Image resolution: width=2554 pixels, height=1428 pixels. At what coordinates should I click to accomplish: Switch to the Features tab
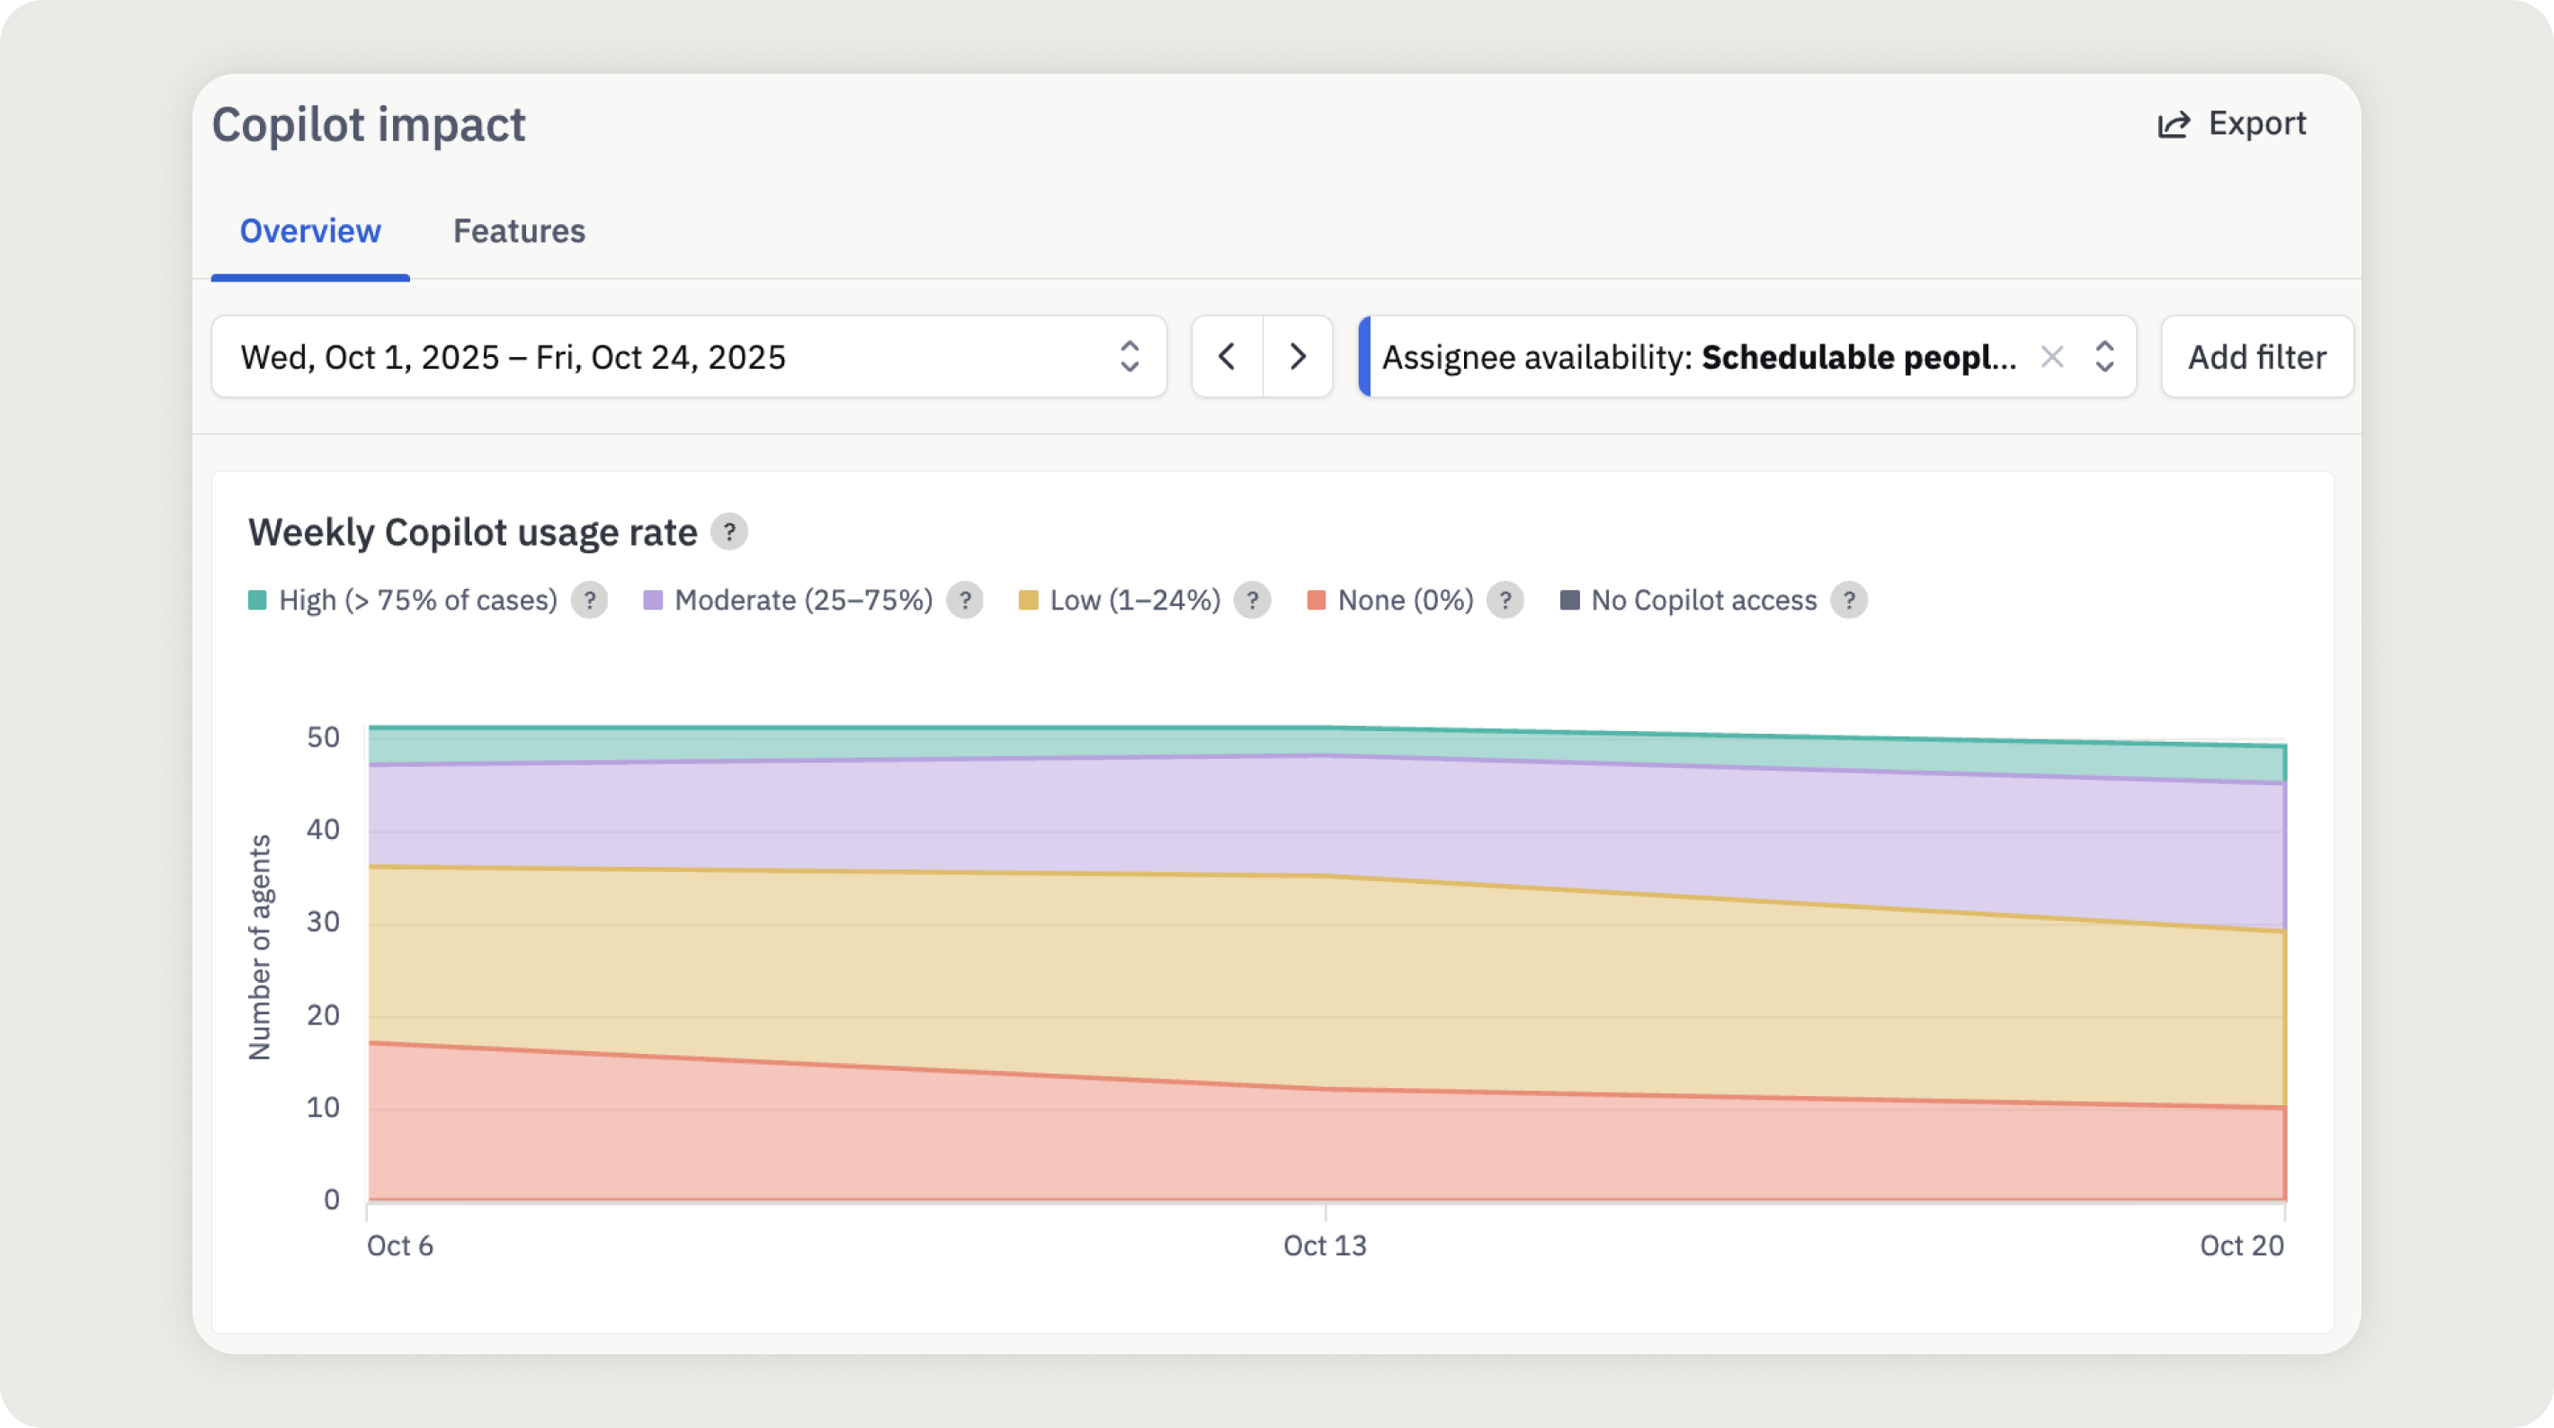click(519, 231)
